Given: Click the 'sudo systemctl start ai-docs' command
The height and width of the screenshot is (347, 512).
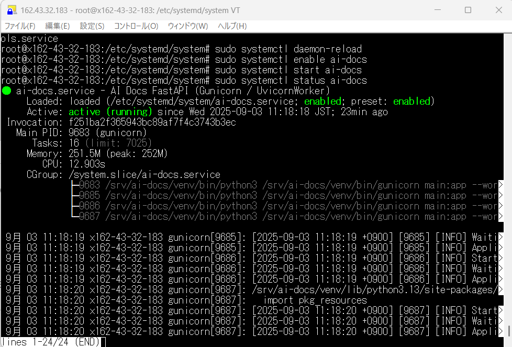Looking at the screenshot, I should pos(288,70).
